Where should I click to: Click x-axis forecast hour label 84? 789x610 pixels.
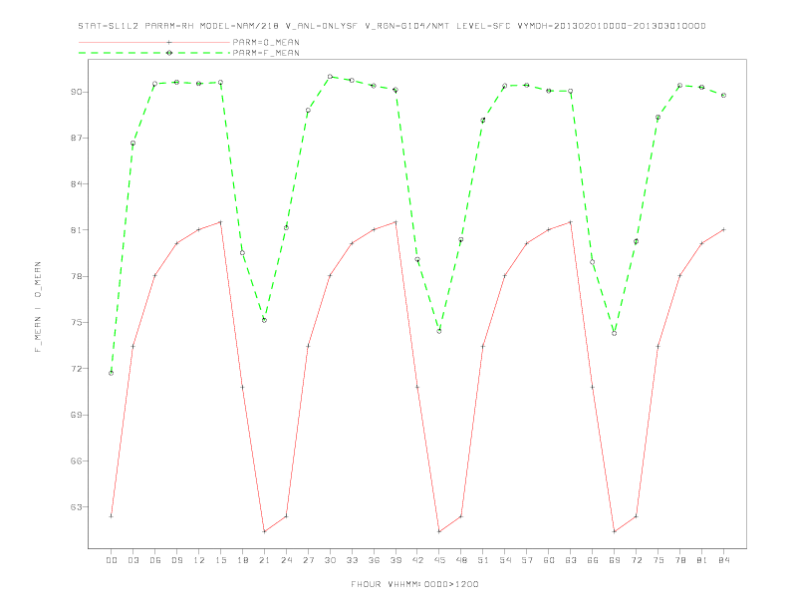[723, 560]
